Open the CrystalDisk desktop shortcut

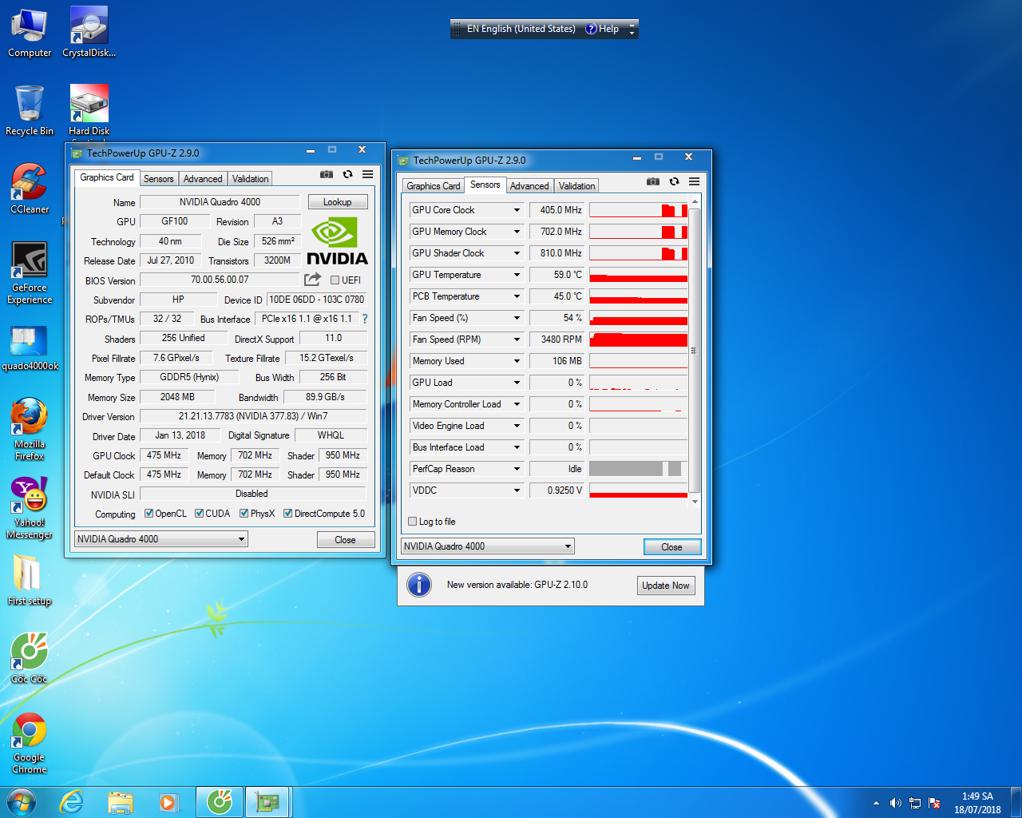(x=89, y=33)
